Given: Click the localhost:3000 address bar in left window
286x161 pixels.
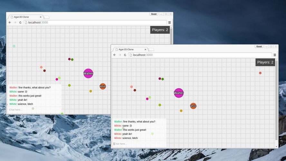Looking at the screenshot, I should (95, 23).
